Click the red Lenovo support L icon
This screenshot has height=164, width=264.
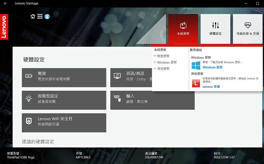pyautogui.click(x=196, y=84)
